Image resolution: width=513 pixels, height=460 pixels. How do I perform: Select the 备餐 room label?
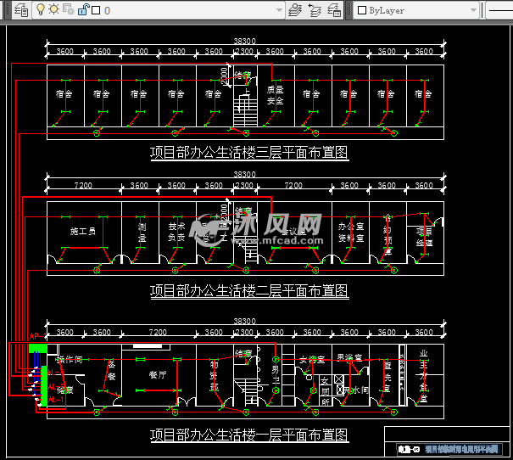pos(112,370)
